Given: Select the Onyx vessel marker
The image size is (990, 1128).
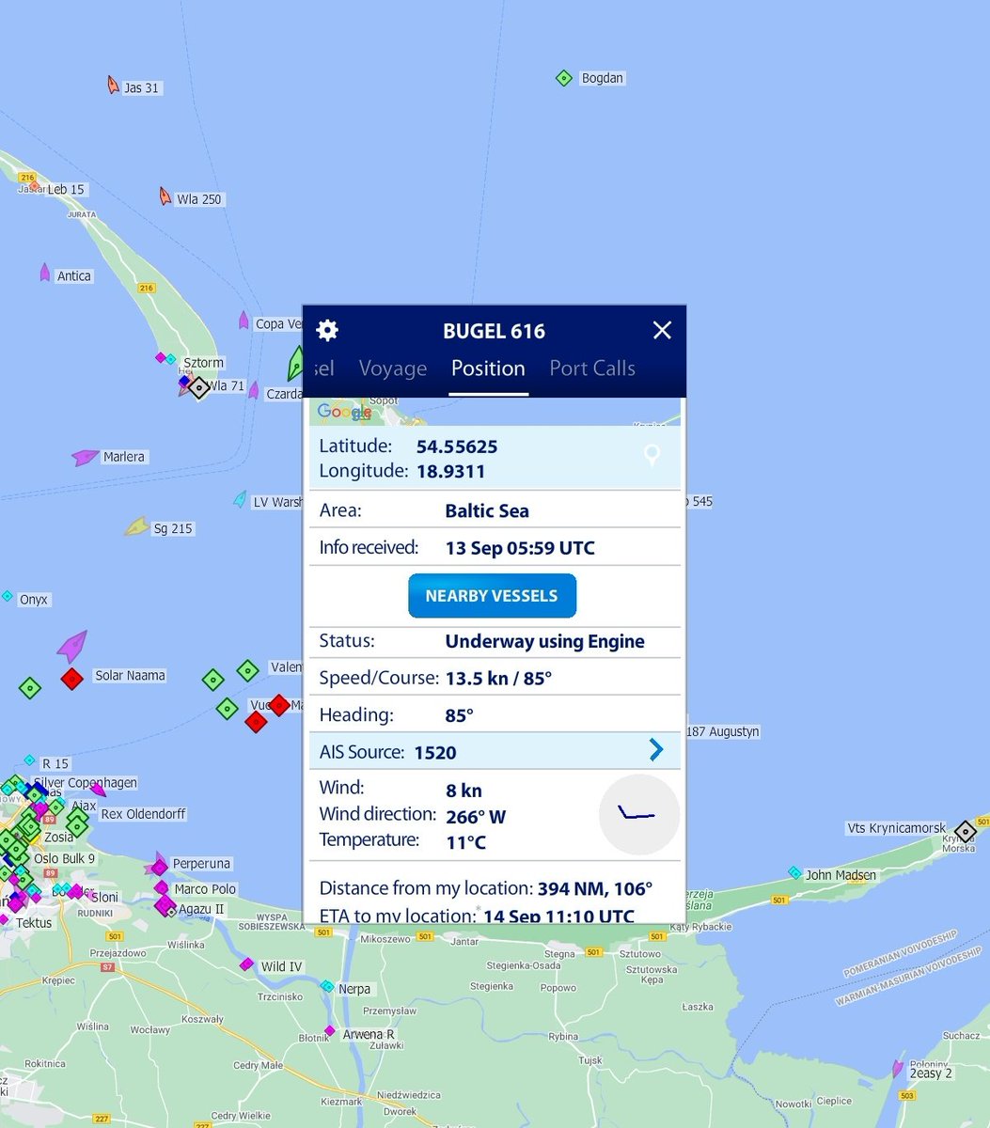Looking at the screenshot, I should 8,597.
